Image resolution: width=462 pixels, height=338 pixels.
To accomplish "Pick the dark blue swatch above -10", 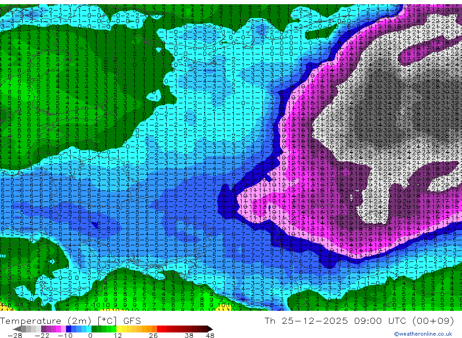I will (x=69, y=329).
